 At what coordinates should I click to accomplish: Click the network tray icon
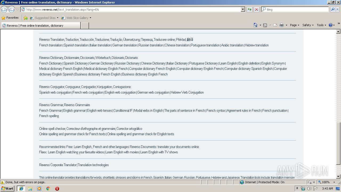303,189
